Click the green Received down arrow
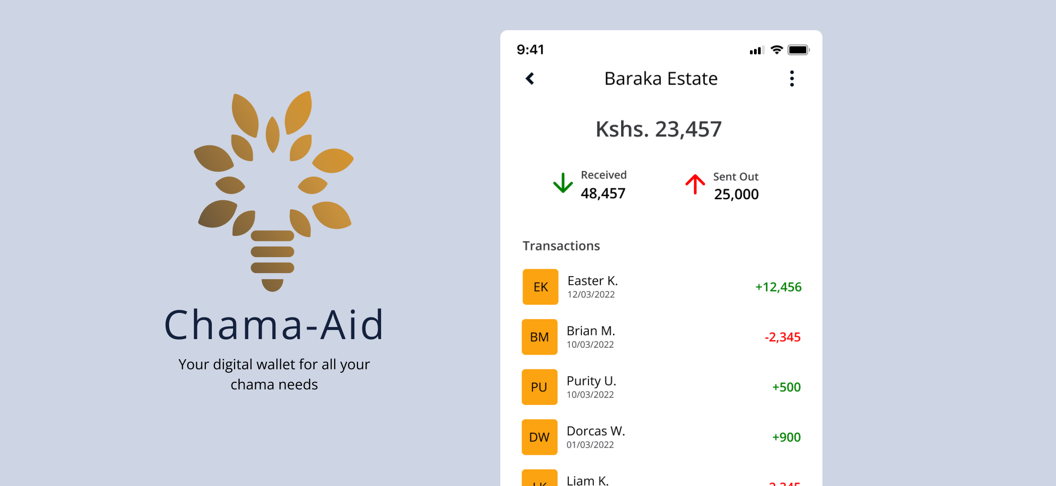Viewport: 1056px width, 486px height. pos(563,183)
